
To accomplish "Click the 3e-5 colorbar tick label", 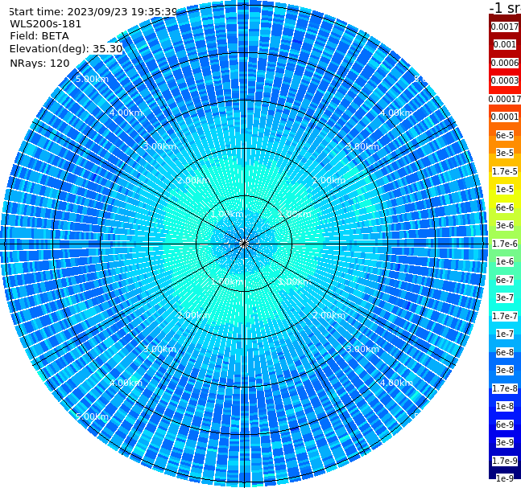I will point(505,153).
